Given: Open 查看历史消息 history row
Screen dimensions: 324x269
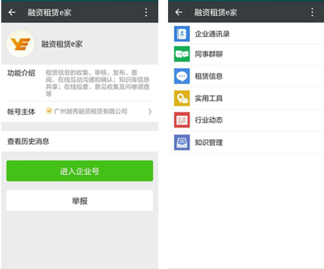Looking at the screenshot, I should point(80,141).
